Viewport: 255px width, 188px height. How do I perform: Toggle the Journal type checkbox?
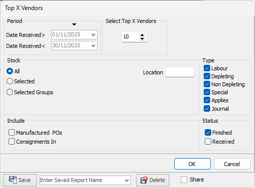(207, 109)
